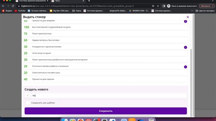This screenshot has height=121, width=216.
Task: Select sticker Был позитивный и трудолюбивый на уроке
Action: click(106, 27)
